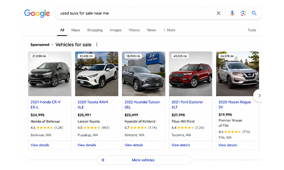Viewport: 284px width, 170px height.
Task: Open Google Lens image search icon
Action: pos(243,13)
